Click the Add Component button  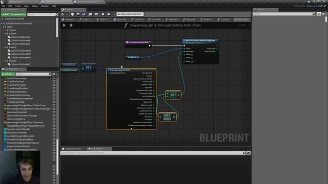pos(13,14)
